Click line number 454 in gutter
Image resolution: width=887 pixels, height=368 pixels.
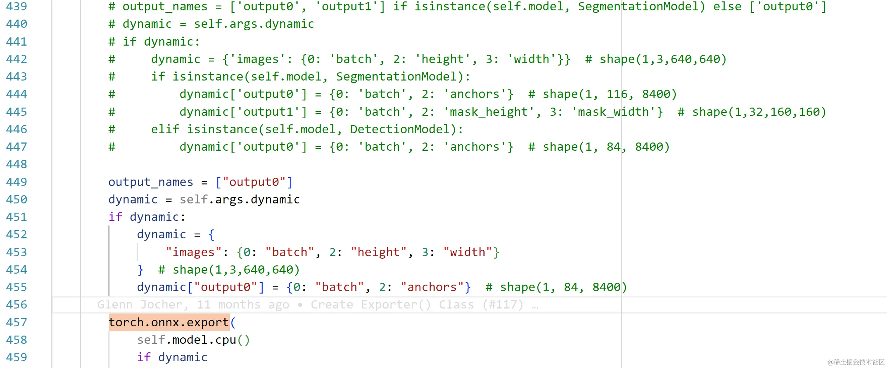[16, 270]
